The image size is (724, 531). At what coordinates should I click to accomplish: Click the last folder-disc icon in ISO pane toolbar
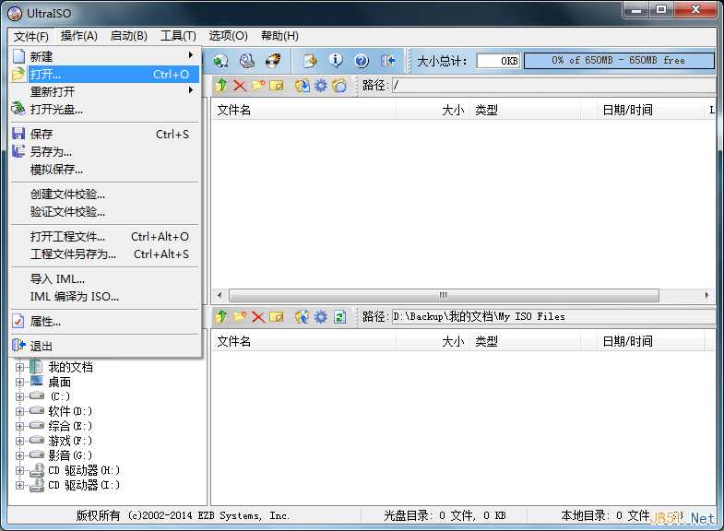[338, 86]
